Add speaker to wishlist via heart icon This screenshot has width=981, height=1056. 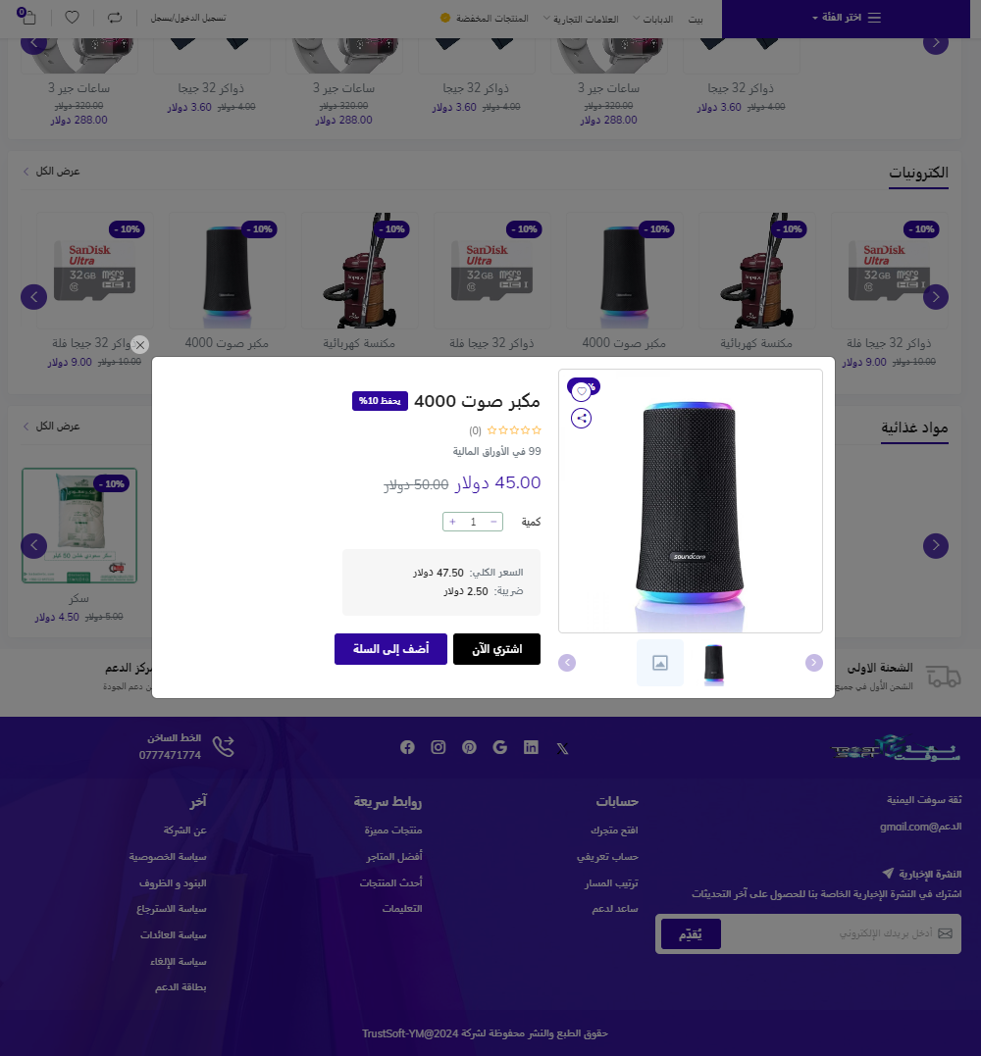coord(582,391)
